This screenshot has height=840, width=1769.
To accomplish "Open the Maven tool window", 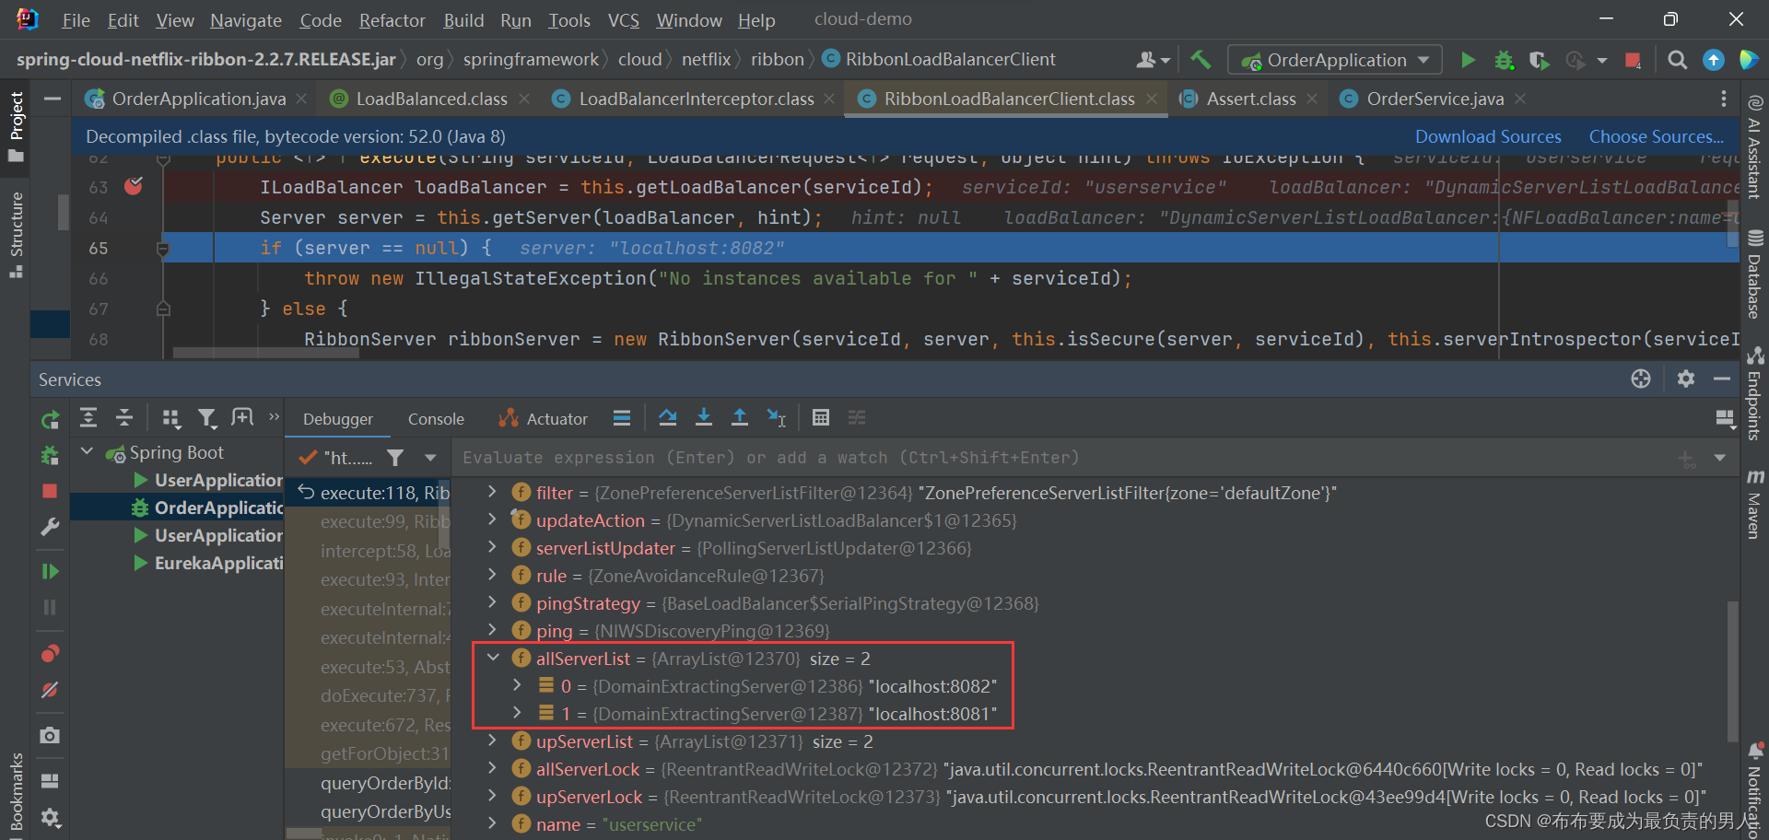I will tap(1755, 504).
